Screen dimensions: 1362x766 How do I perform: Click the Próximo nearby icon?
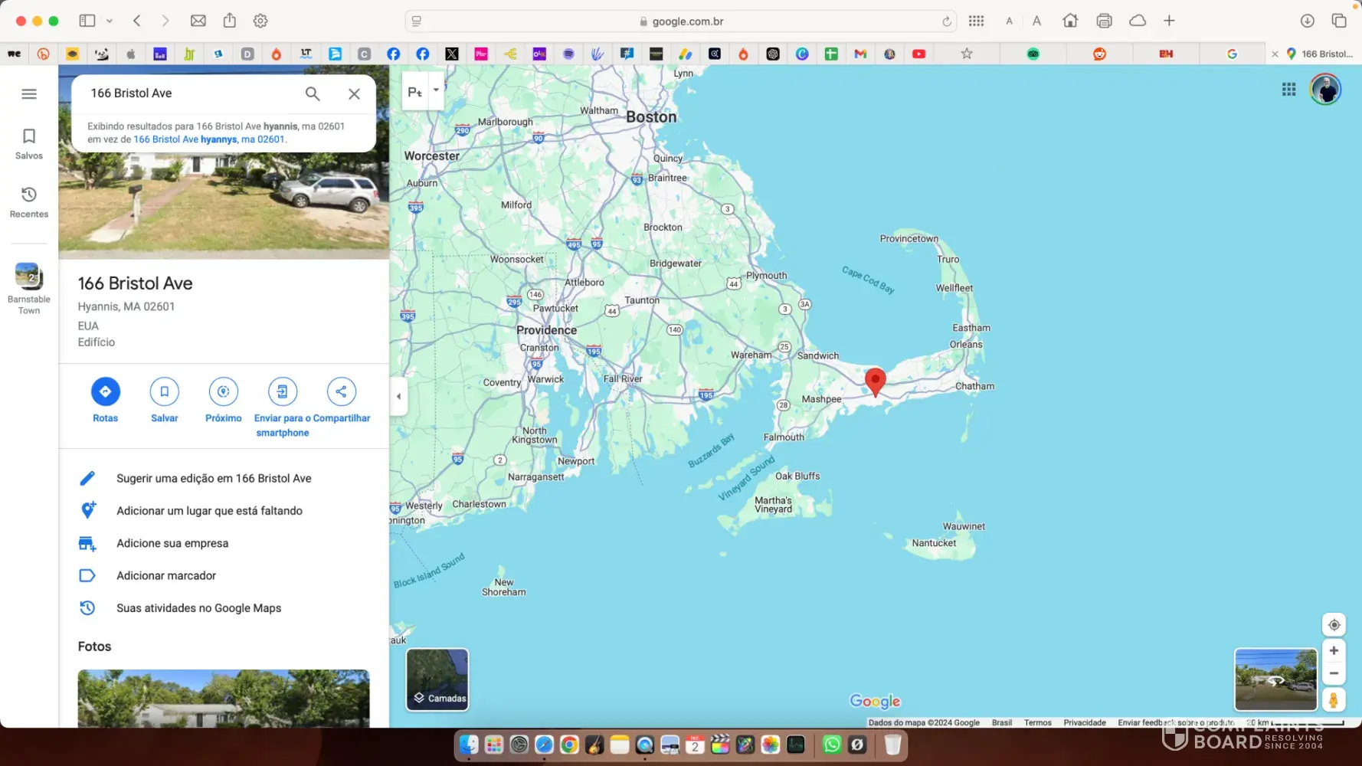223,391
